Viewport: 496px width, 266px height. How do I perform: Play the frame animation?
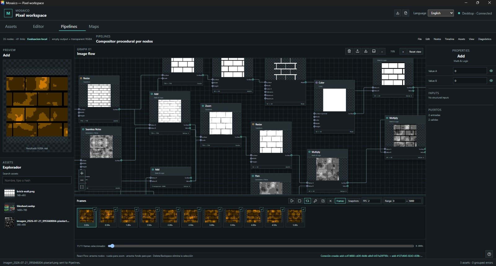292,201
